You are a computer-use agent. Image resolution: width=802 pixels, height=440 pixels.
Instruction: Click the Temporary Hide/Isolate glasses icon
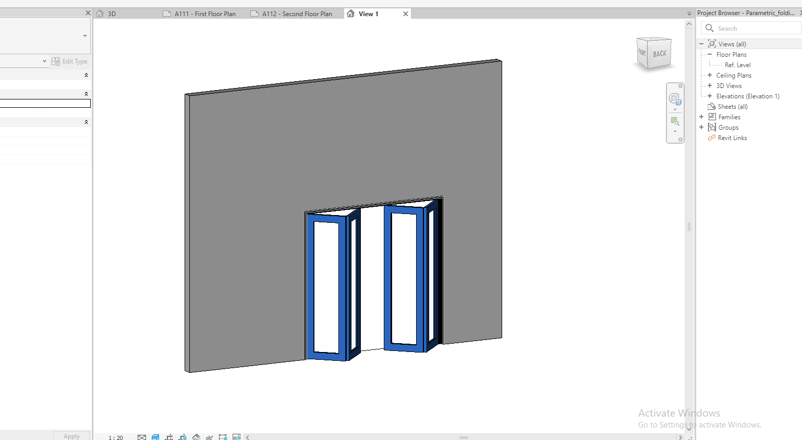click(x=209, y=437)
